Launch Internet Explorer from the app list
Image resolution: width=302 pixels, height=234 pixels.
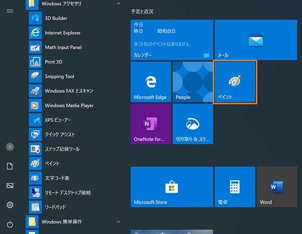tap(35, 33)
